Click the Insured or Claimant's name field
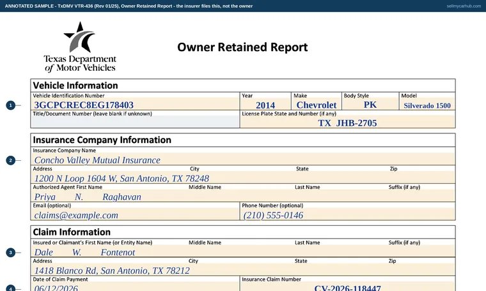Screen dimensions: 486x291 pyautogui.click(x=243, y=251)
